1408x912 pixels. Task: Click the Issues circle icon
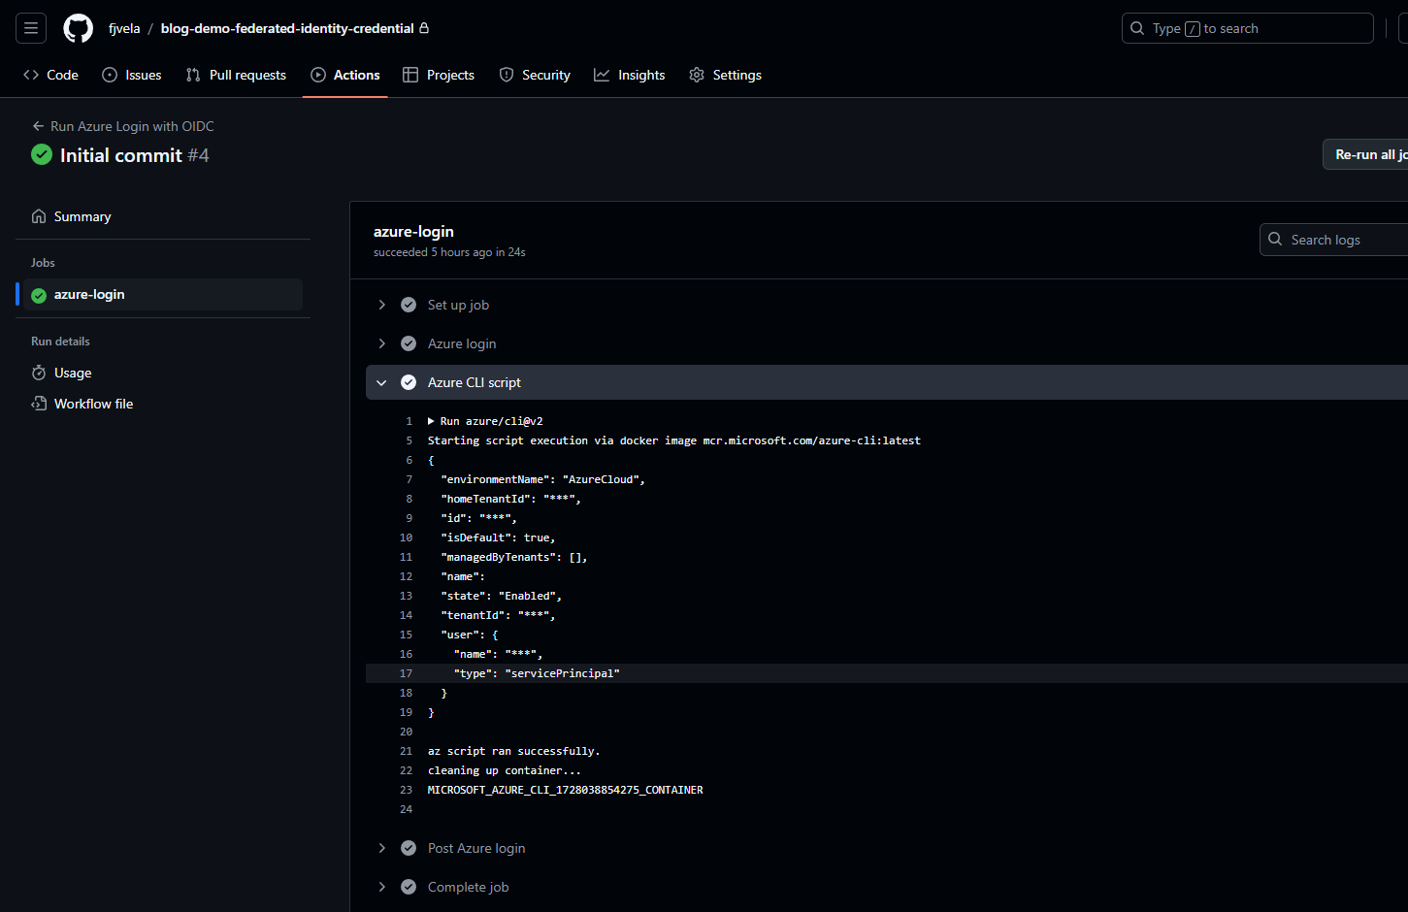[110, 75]
